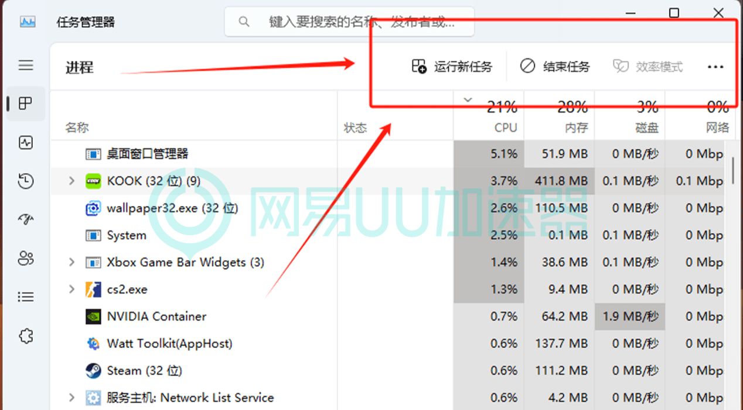Click the 桌面窗口管理器 process icon
This screenshot has height=410, width=743.
point(93,154)
